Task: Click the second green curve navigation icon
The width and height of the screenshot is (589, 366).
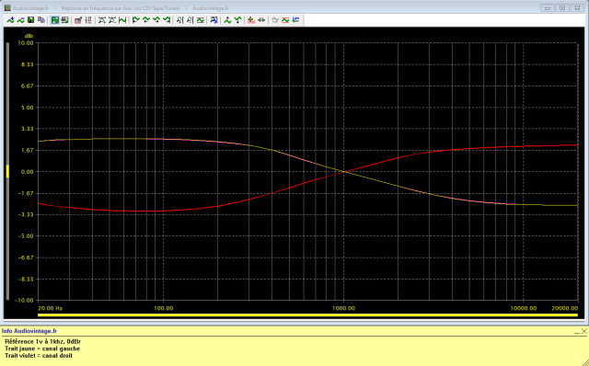Action: [146, 20]
